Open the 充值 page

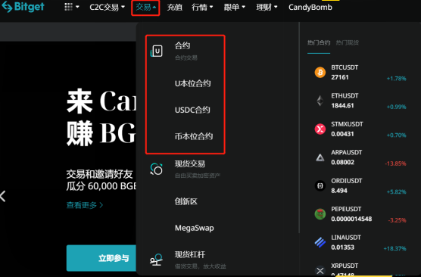pyautogui.click(x=174, y=8)
